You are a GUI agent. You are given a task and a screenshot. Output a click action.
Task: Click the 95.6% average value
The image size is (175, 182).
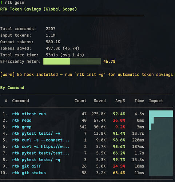pos(119,147)
